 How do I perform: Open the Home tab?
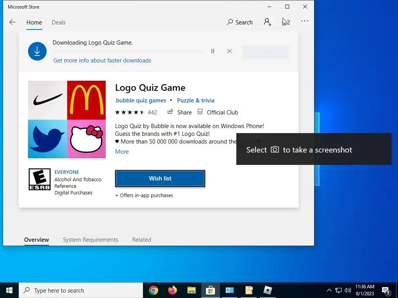[34, 22]
